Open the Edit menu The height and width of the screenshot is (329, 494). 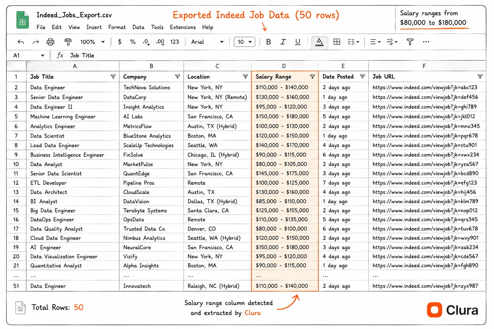57,27
